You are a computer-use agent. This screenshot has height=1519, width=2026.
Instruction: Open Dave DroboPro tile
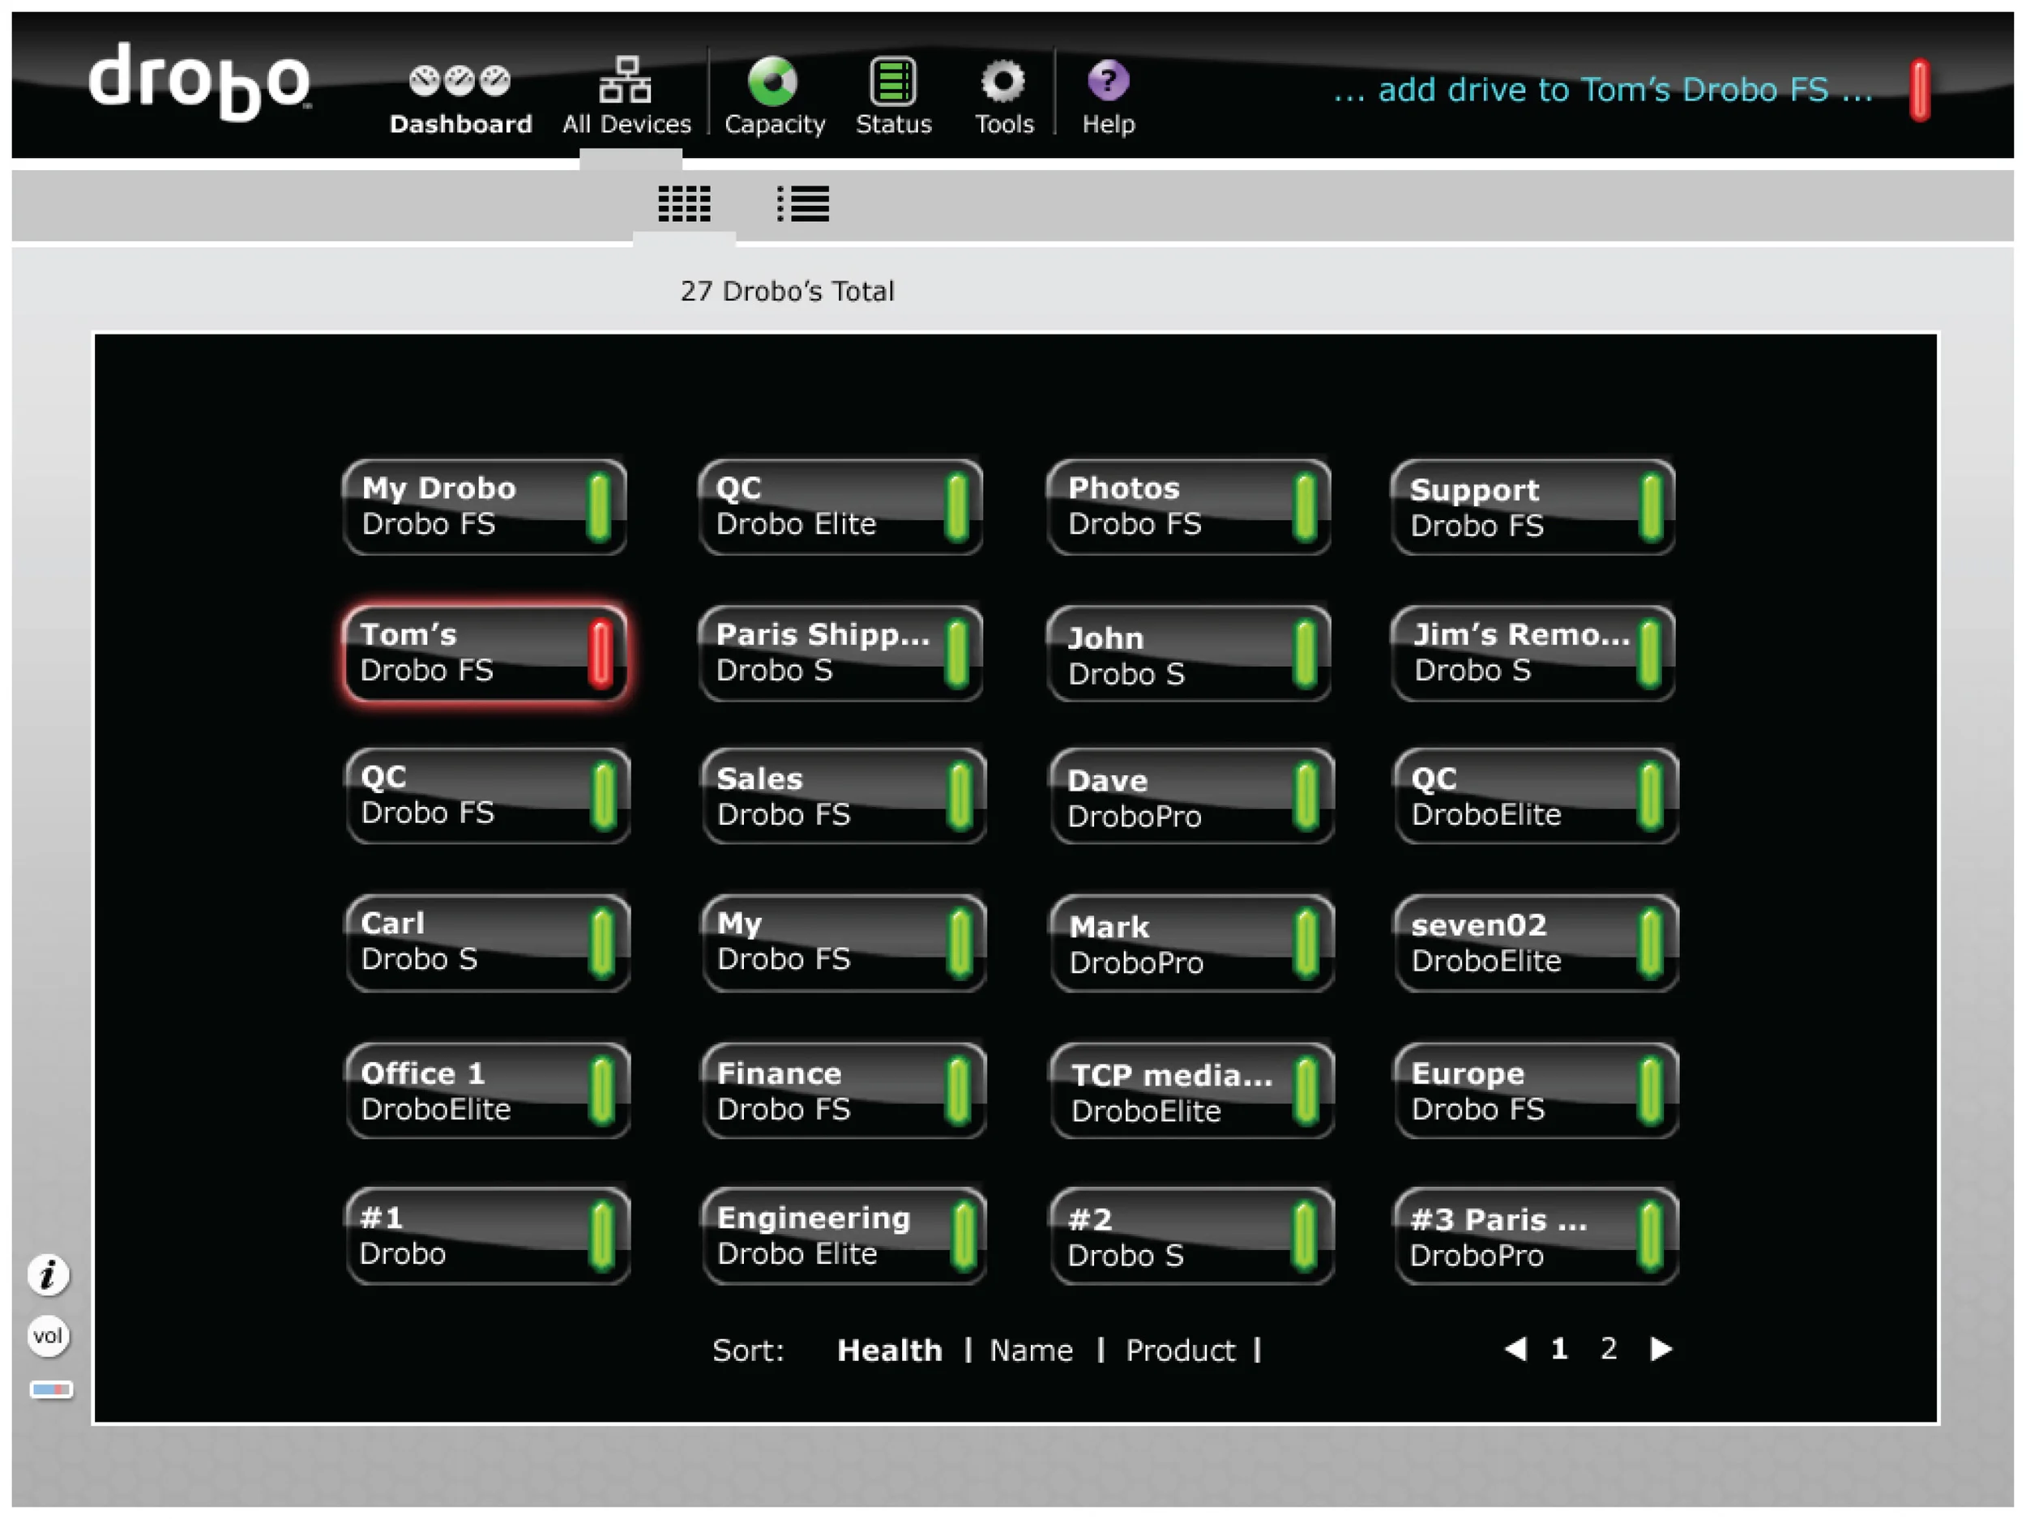(1191, 796)
